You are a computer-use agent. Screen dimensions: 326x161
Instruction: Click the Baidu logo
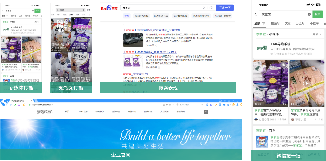(x=109, y=8)
